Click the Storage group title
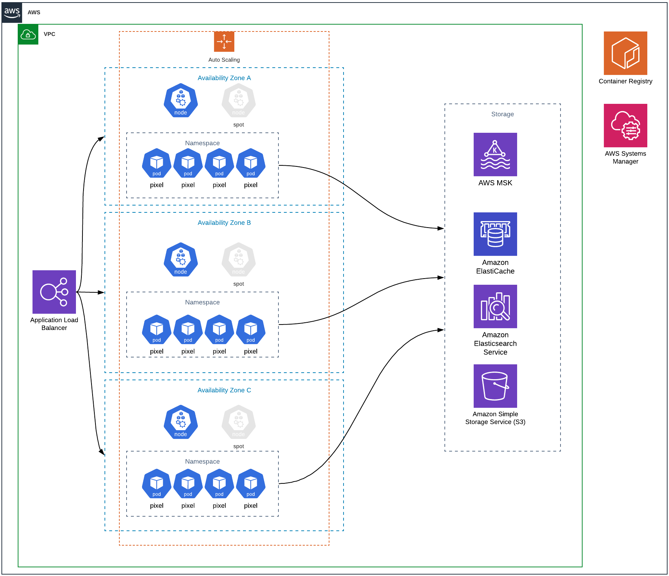This screenshot has height=576, width=669. pyautogui.click(x=503, y=114)
